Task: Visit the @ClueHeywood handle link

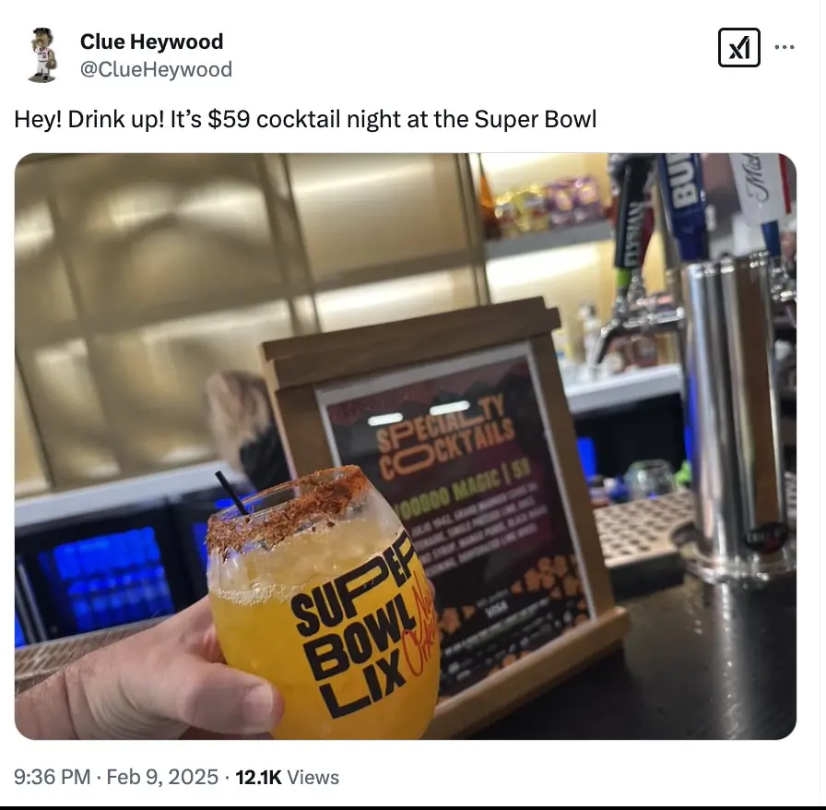Action: [x=156, y=69]
